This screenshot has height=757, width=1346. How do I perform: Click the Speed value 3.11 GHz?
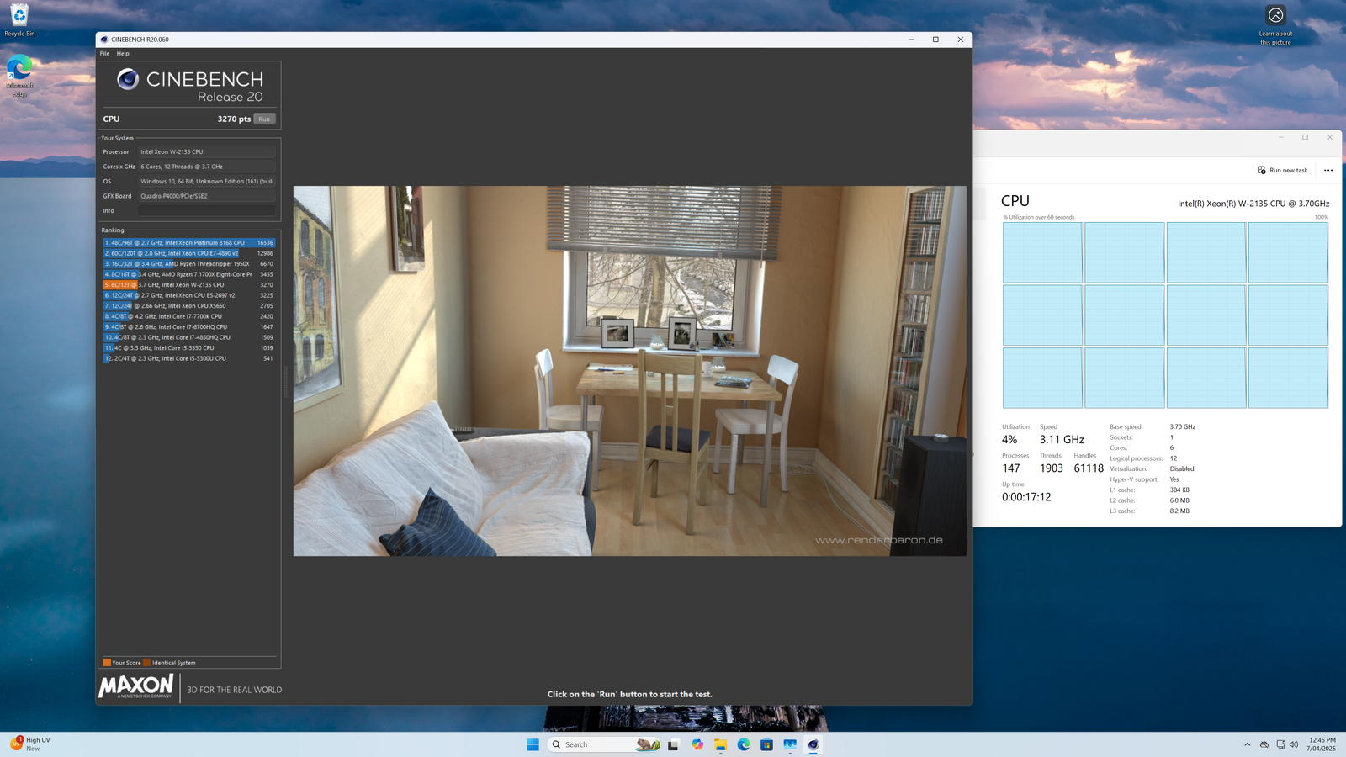tap(1062, 440)
